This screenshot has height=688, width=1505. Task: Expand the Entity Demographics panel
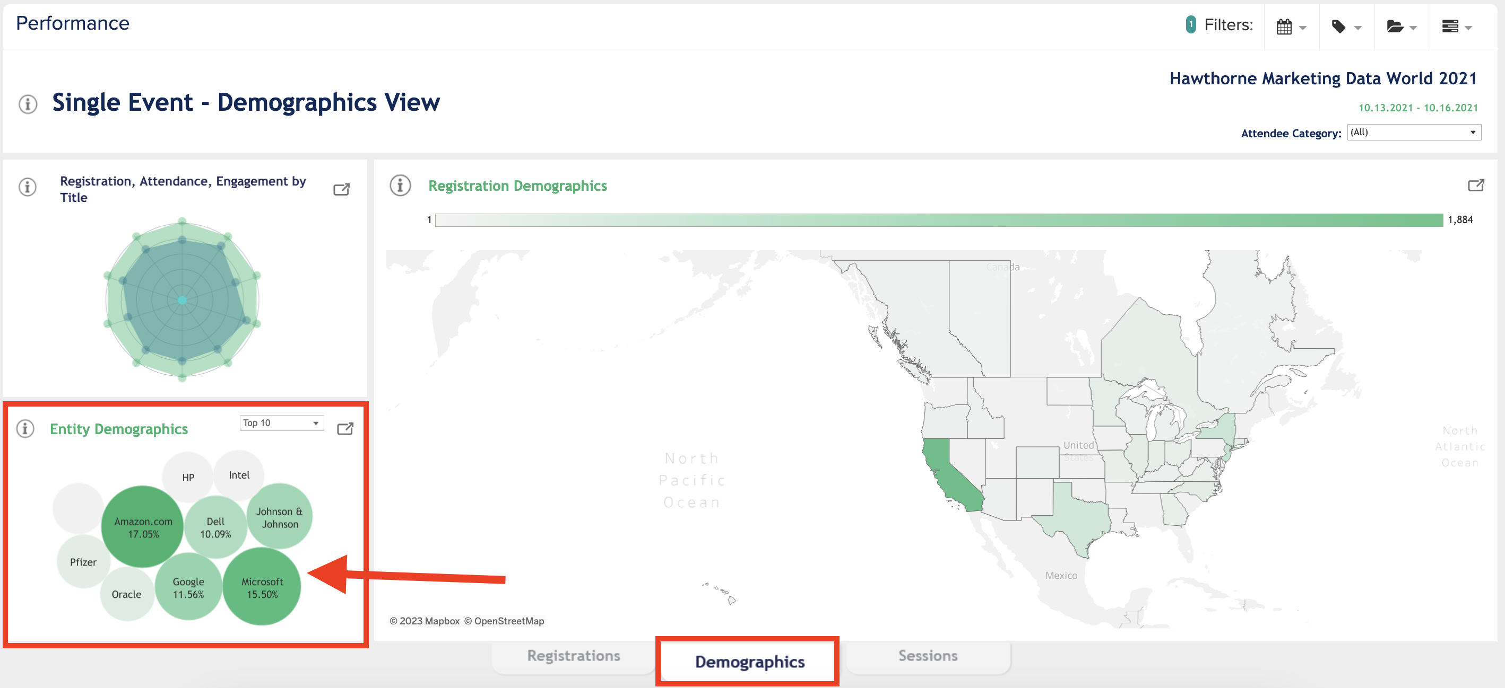345,428
